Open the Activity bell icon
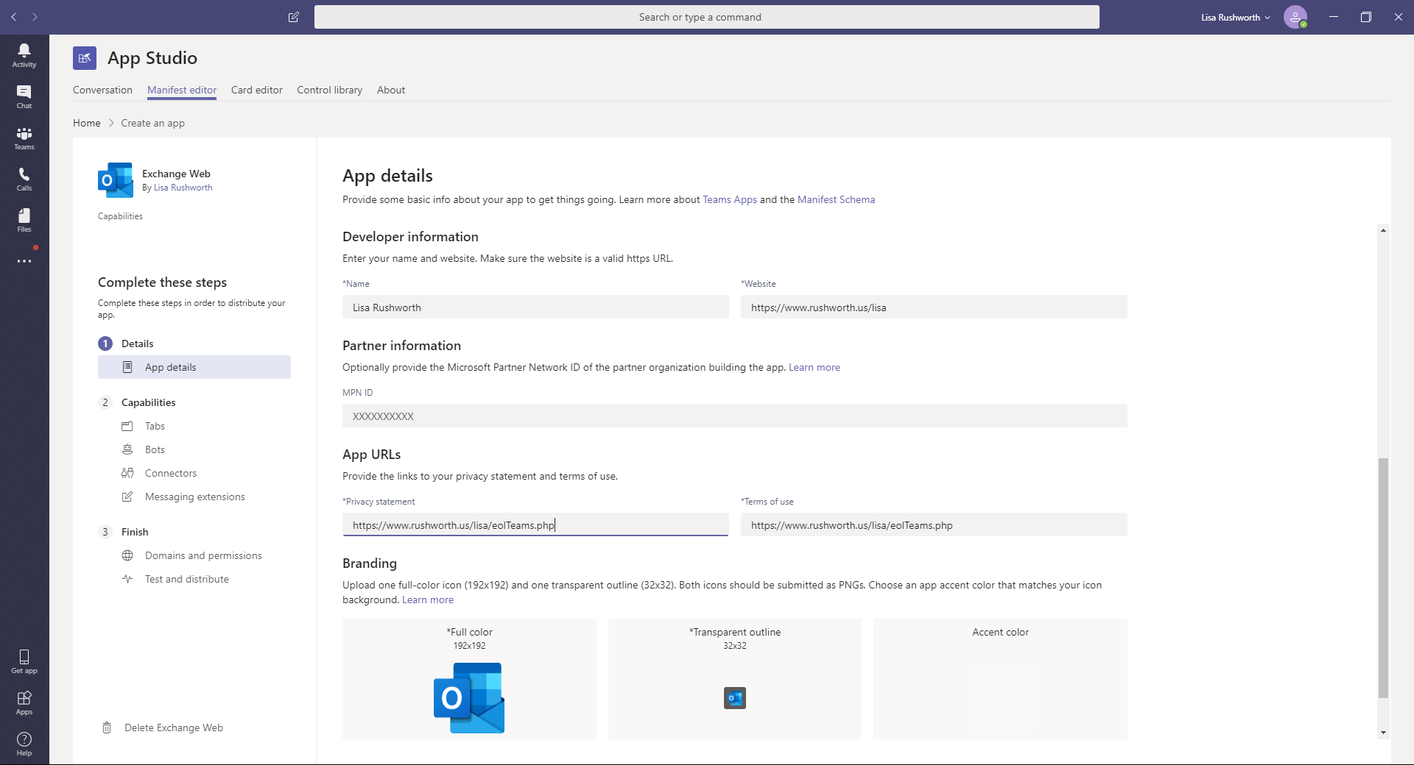Screen dimensions: 1414x765 tap(24, 55)
